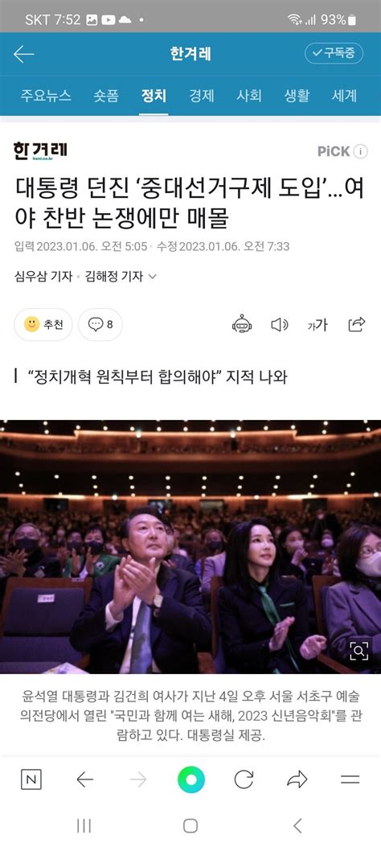This screenshot has height=847, width=381.
Task: Open browser hamburger menu
Action: tap(350, 779)
